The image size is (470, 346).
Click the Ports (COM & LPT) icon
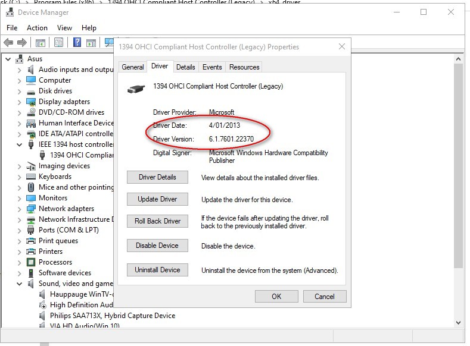[x=30, y=230]
